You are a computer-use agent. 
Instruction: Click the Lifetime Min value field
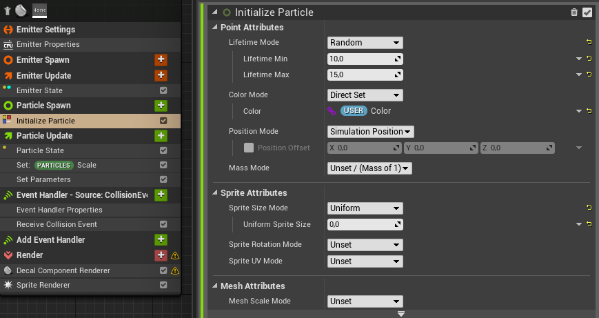365,59
